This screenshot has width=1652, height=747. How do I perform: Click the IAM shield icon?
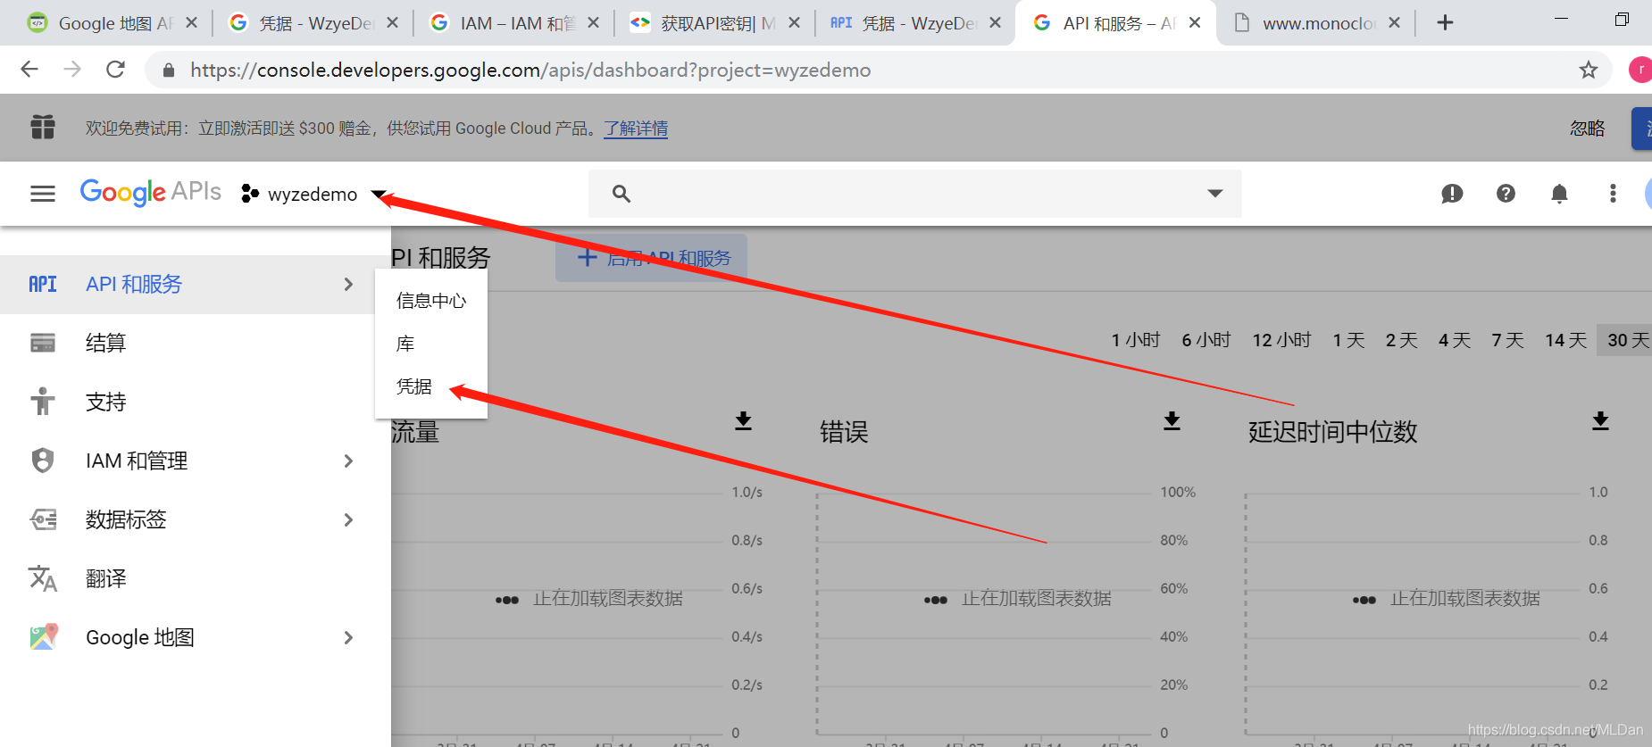pyautogui.click(x=43, y=461)
